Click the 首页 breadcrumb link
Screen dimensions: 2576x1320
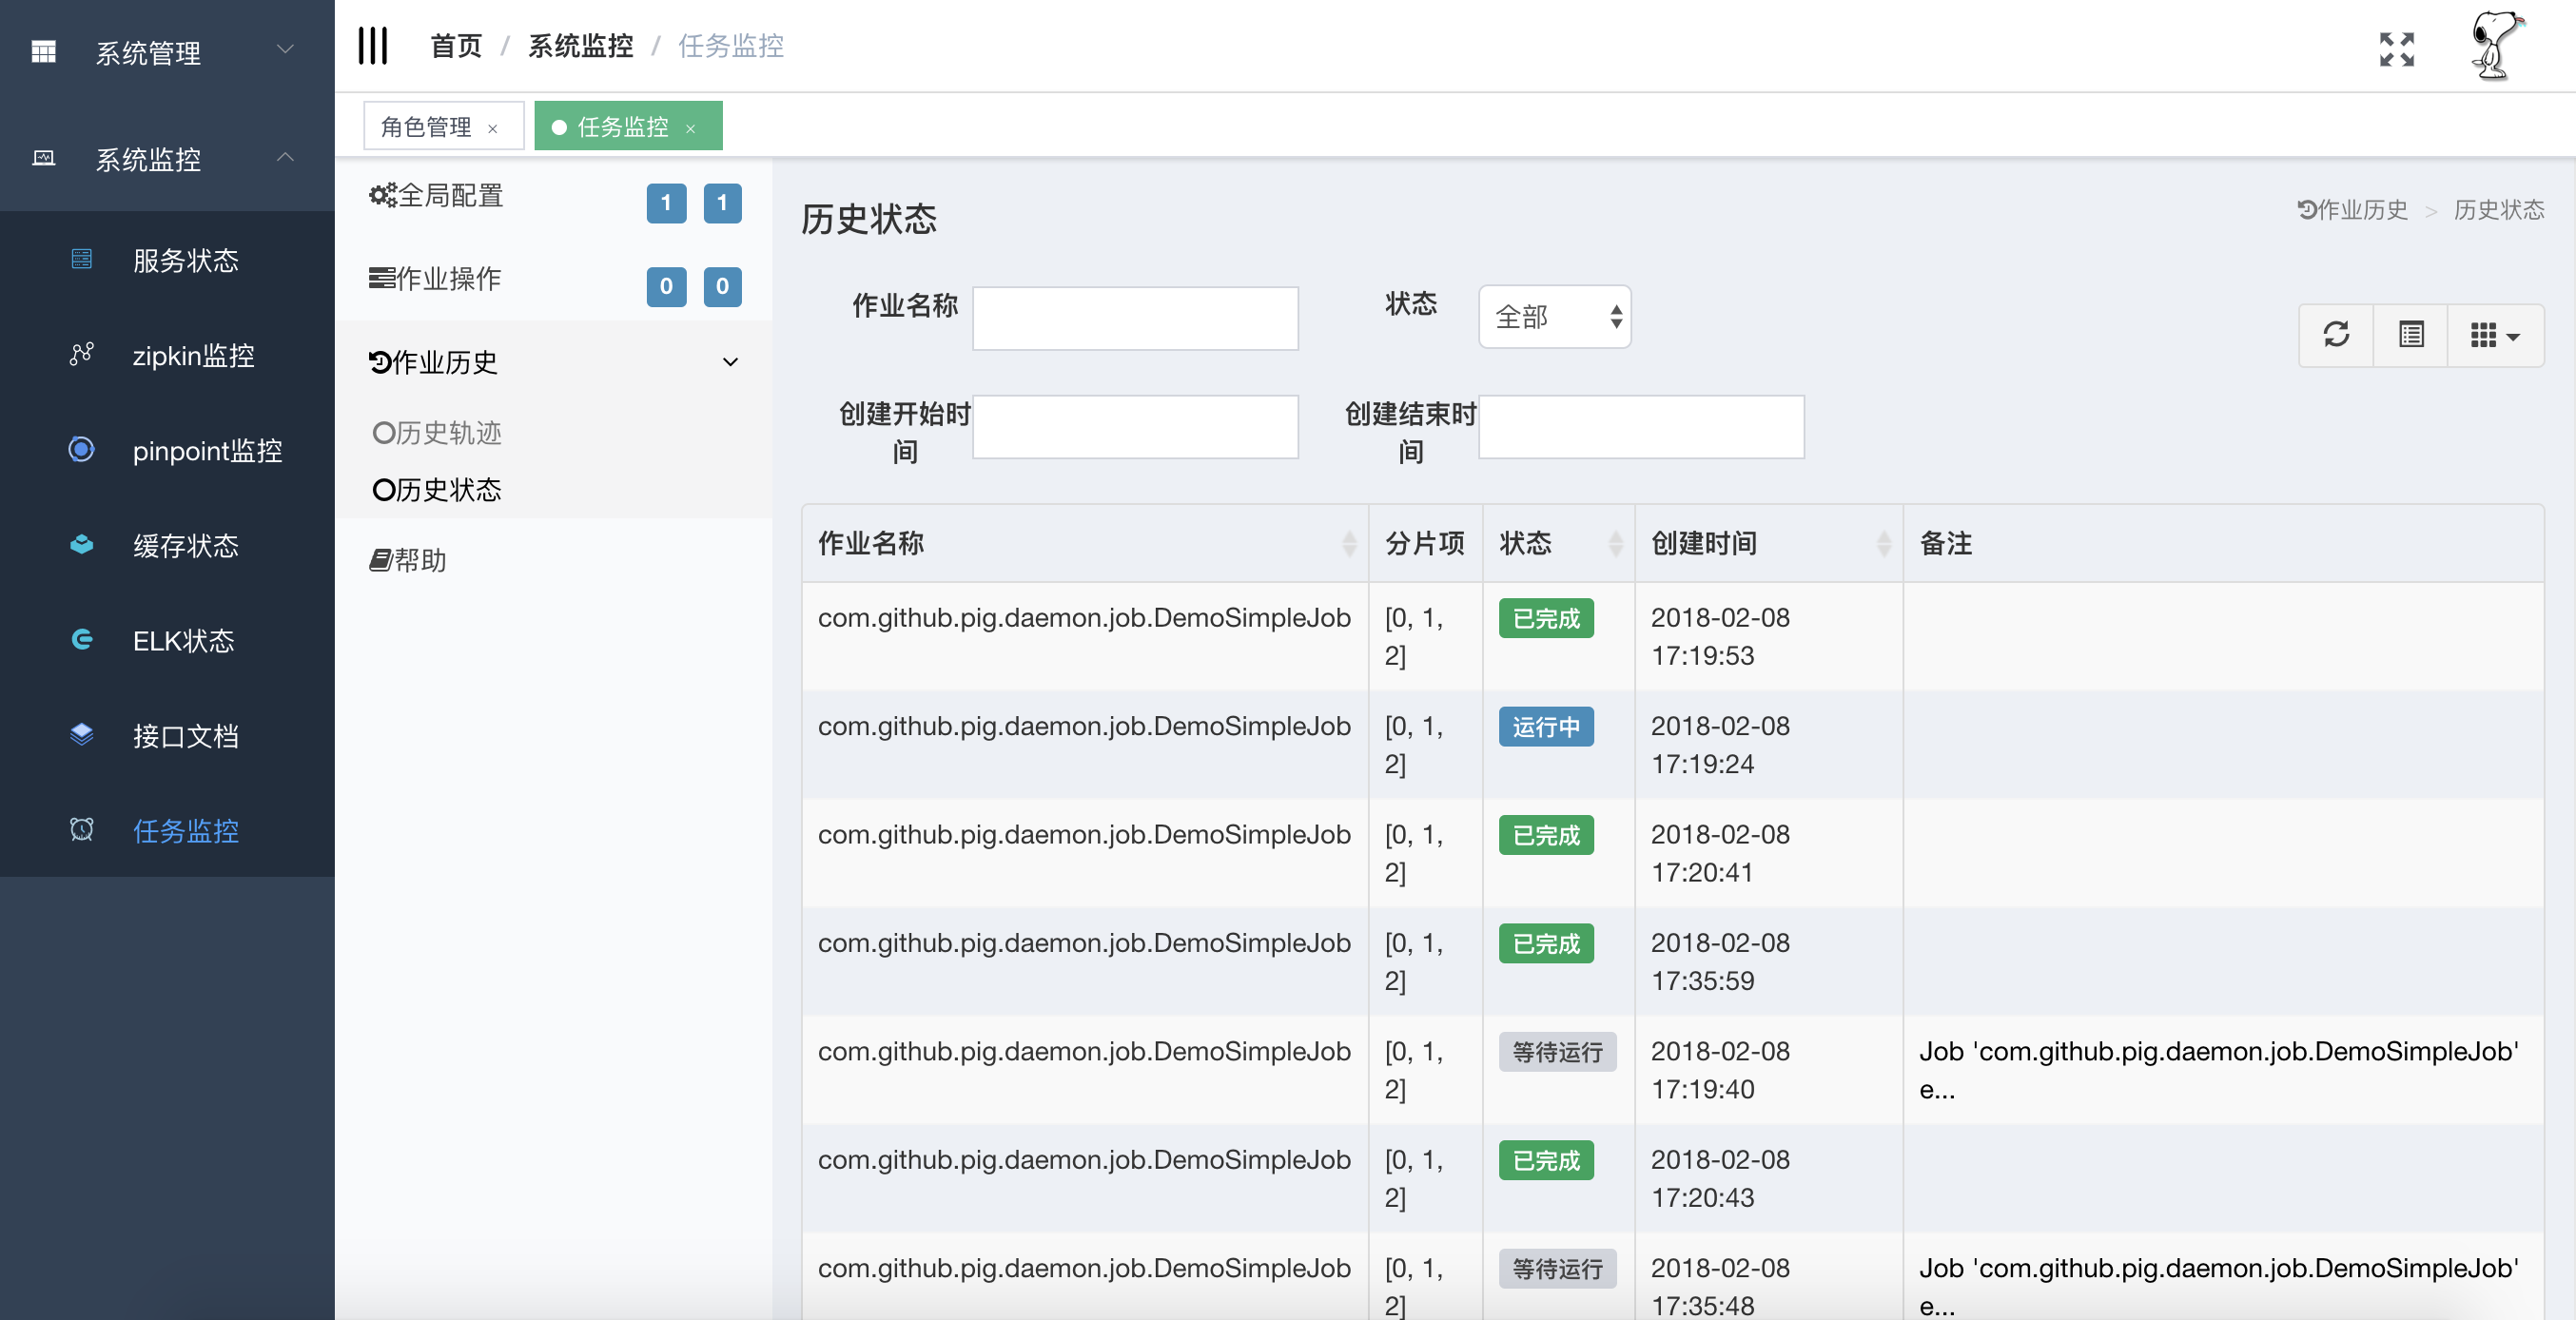tap(456, 46)
